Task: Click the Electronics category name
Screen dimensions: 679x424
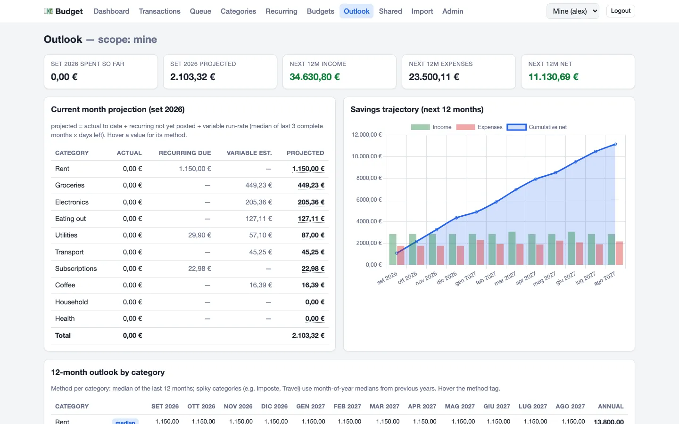Action: point(72,202)
